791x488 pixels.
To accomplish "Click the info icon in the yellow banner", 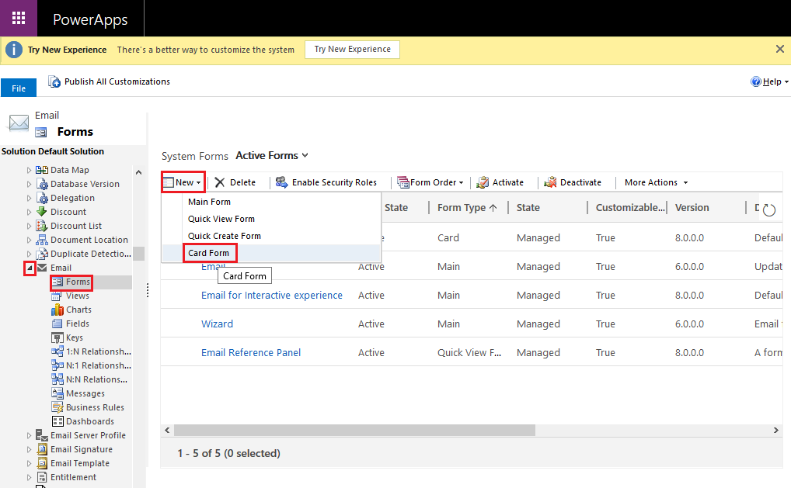I will (14, 50).
